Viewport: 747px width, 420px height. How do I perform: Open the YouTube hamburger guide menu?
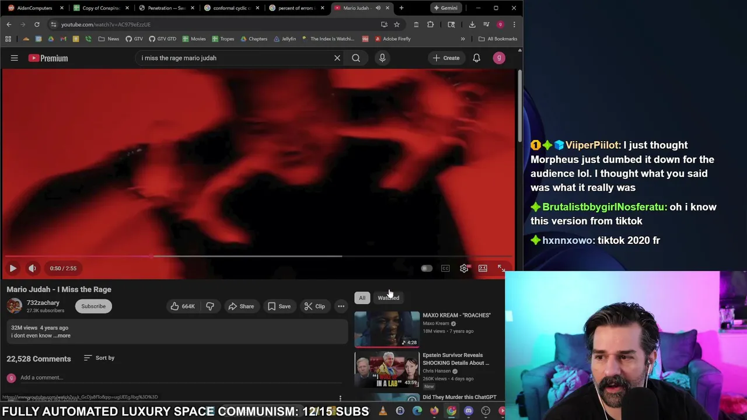tap(14, 58)
